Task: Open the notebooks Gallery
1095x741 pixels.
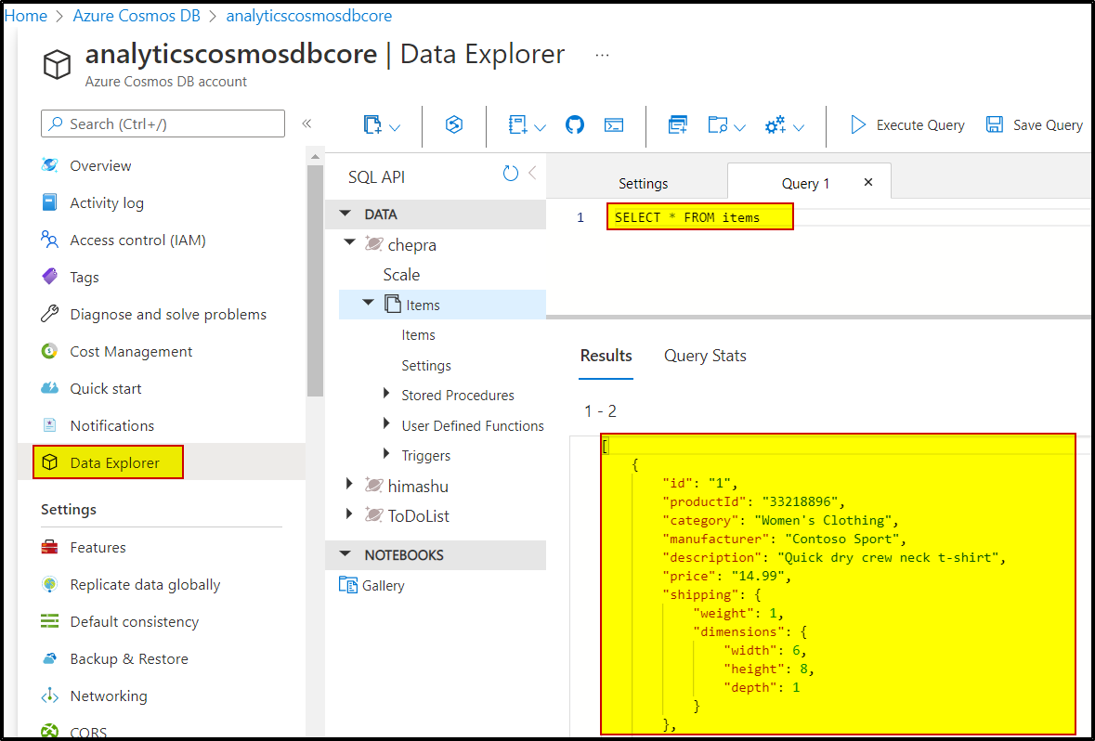Action: pyautogui.click(x=372, y=585)
